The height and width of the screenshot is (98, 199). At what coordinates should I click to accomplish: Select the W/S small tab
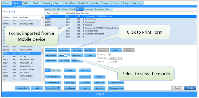coord(53,70)
